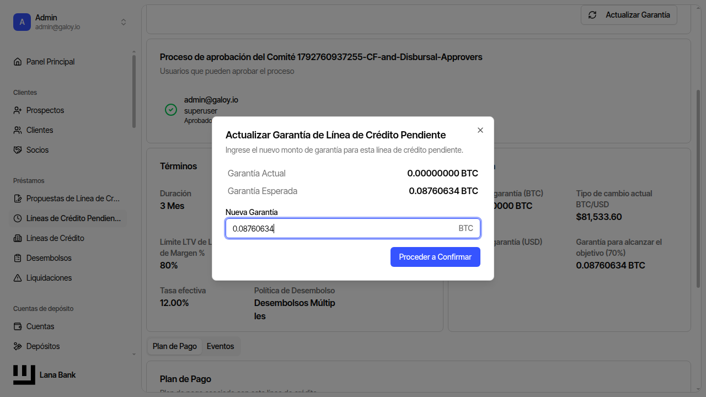The width and height of the screenshot is (706, 397).
Task: Click the Desembolsos Múltiples policy value
Action: pyautogui.click(x=295, y=309)
